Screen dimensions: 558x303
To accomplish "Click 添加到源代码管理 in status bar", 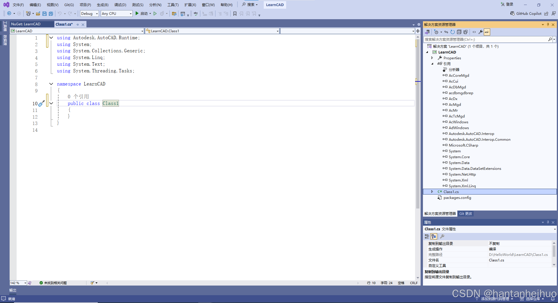I will click(494, 299).
